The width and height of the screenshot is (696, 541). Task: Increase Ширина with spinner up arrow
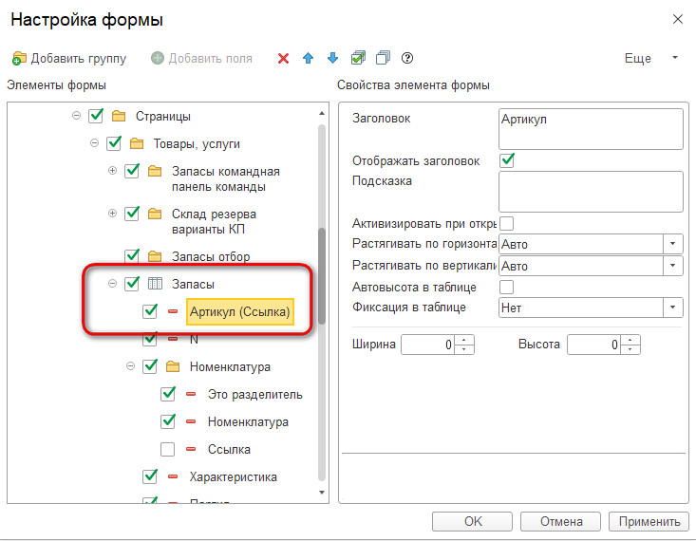click(x=464, y=340)
